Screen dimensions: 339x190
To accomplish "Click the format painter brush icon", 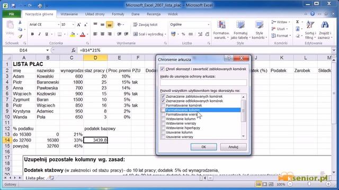I will (x=20, y=36).
